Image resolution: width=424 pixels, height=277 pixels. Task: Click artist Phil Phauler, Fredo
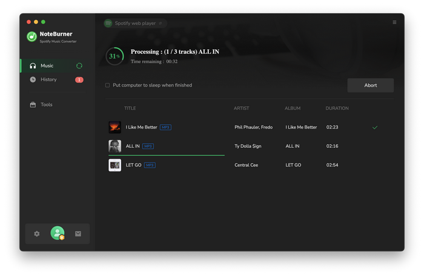[254, 127]
